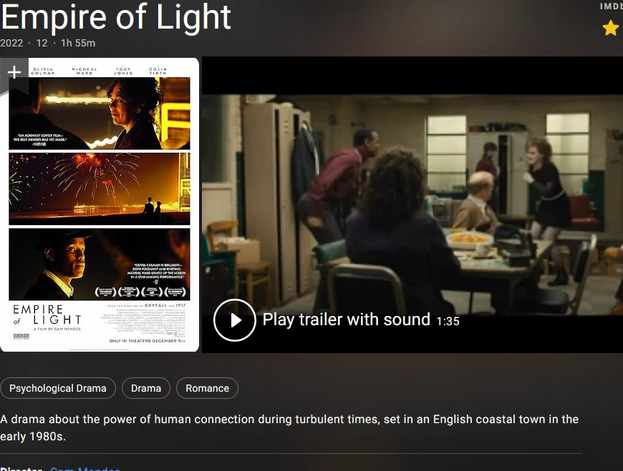This screenshot has width=623, height=471.
Task: Click the circular play trailer button
Action: (234, 320)
